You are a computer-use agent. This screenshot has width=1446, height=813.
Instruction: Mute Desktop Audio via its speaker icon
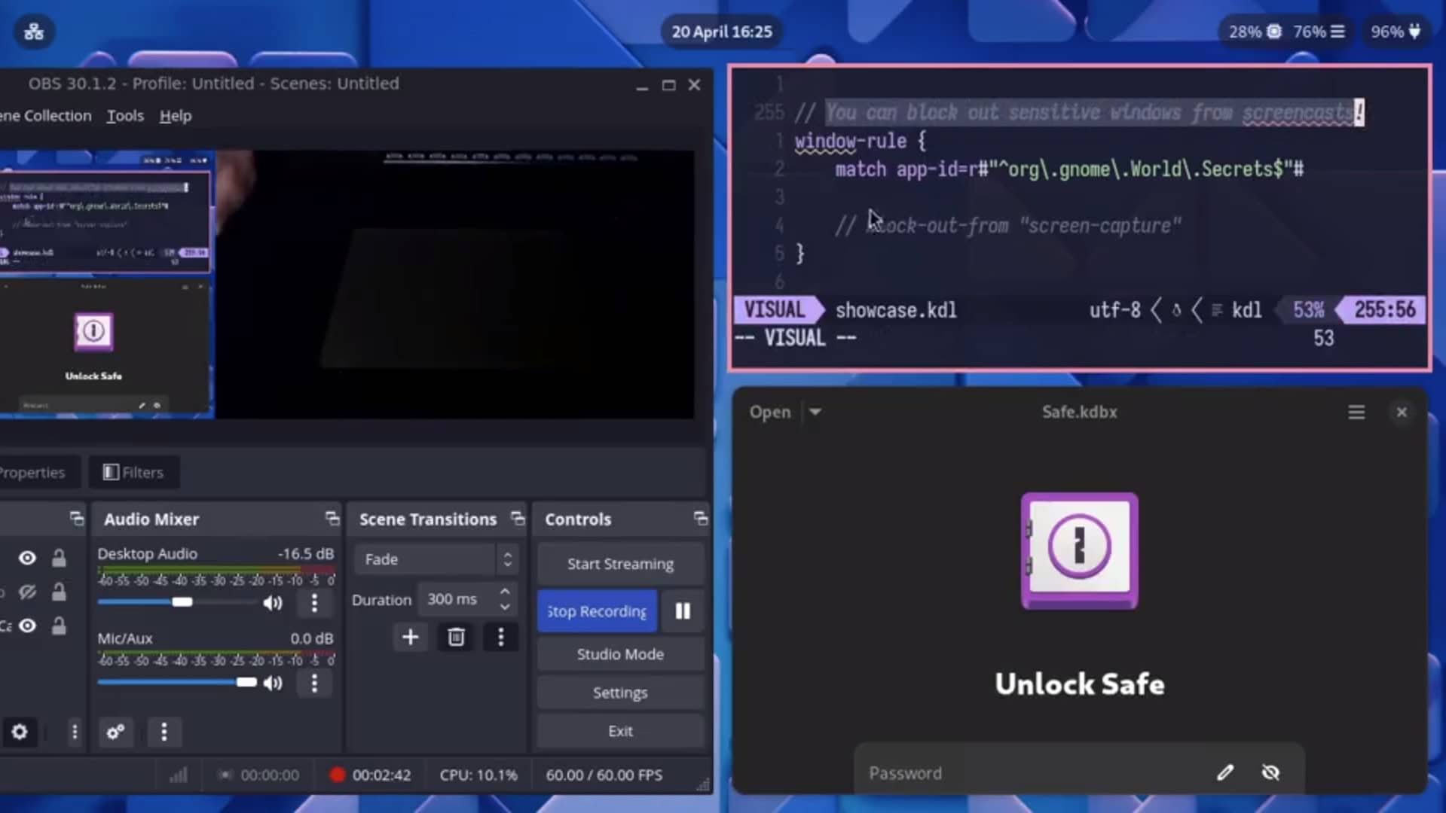(x=273, y=602)
